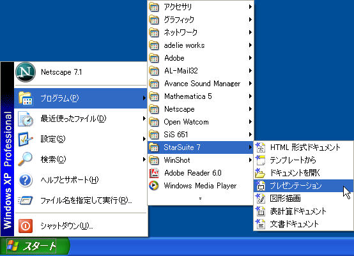Click the Mathematica 5 folder icon
Screen dimensions: 354x256
[154, 96]
